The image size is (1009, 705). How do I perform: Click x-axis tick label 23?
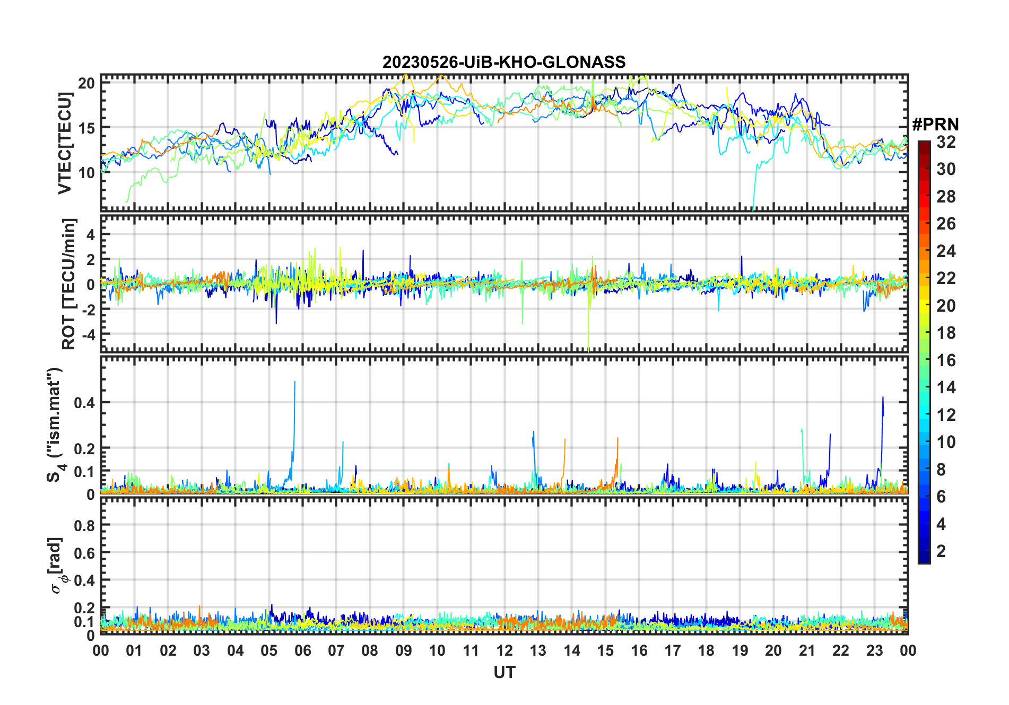point(874,650)
